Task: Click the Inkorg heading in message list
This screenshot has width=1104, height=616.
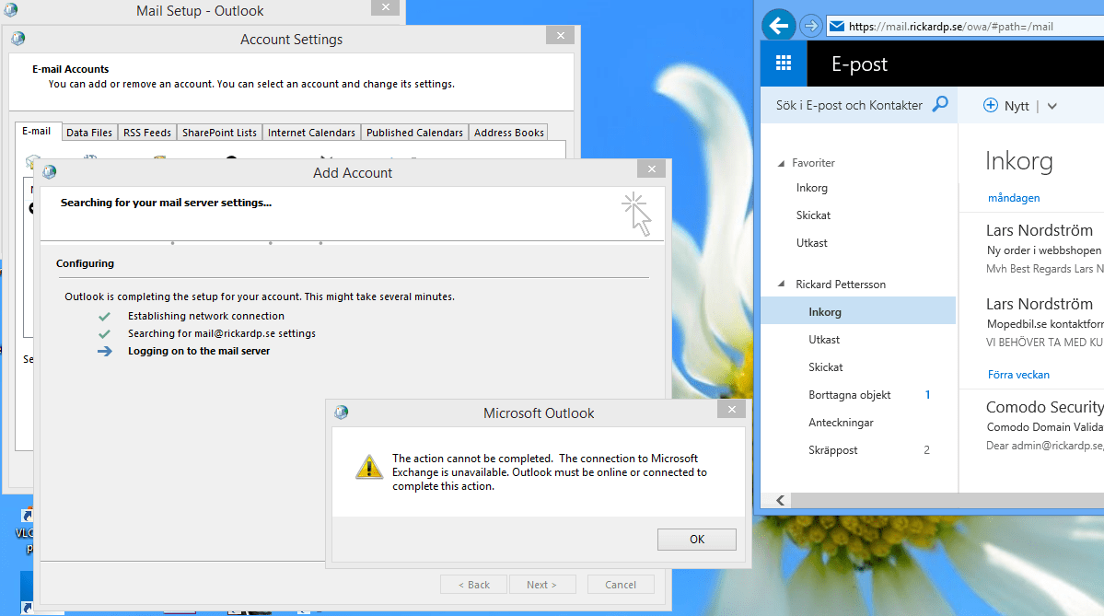Action: click(1018, 161)
